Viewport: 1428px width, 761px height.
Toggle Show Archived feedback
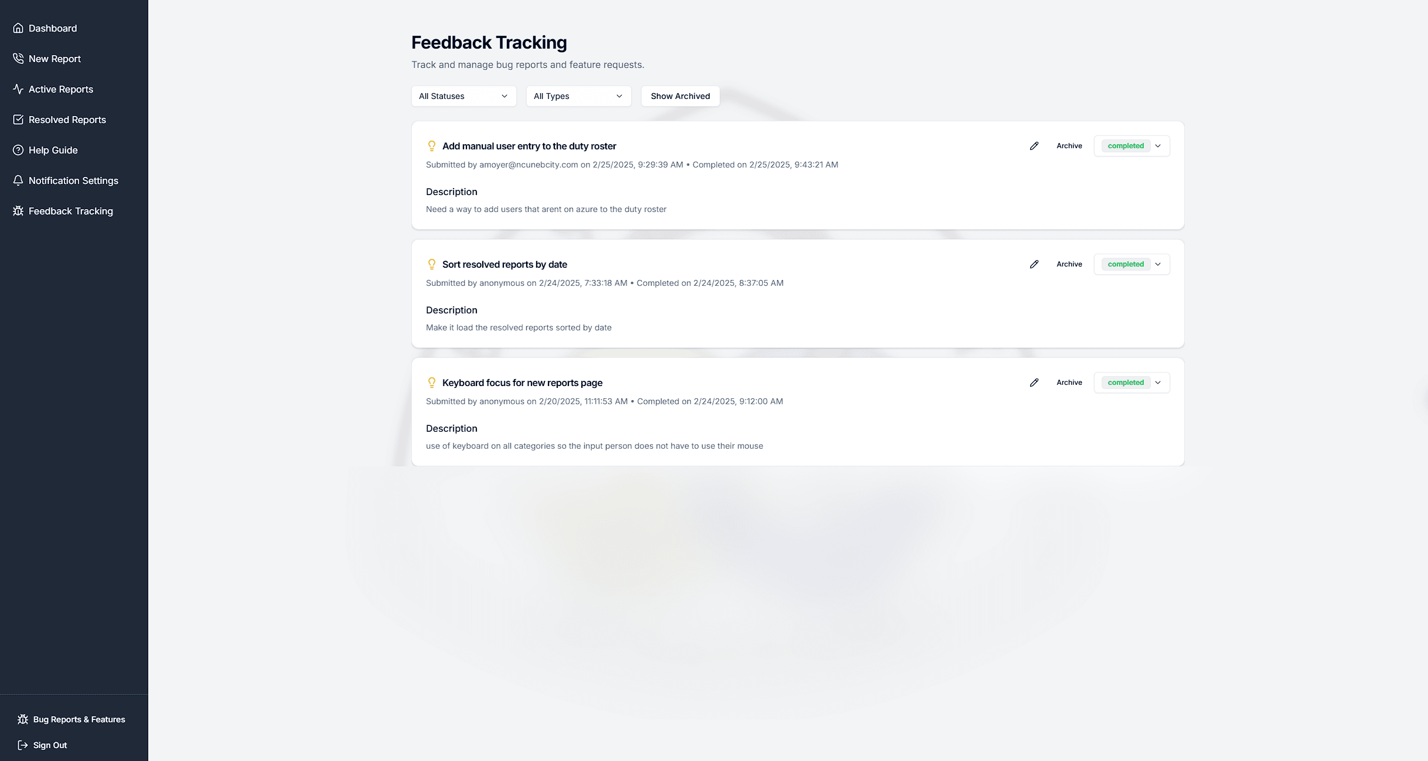point(680,96)
